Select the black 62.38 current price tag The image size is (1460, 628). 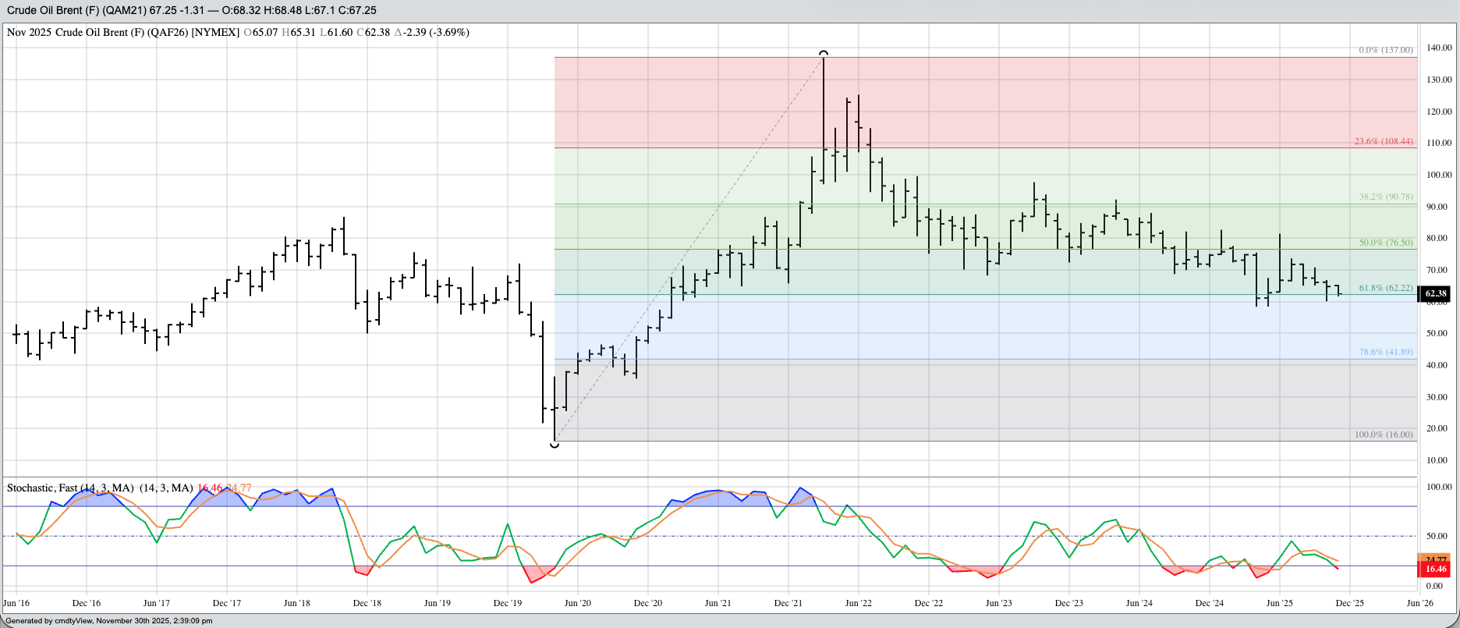[x=1435, y=294]
